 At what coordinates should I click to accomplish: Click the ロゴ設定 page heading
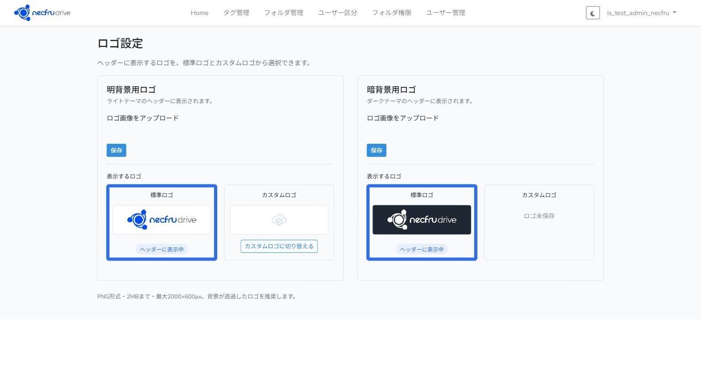coord(120,43)
